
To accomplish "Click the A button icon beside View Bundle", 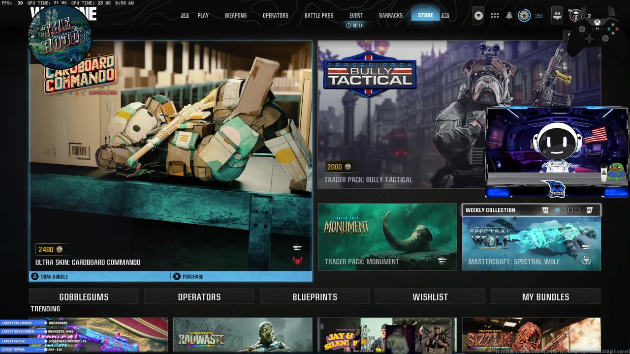I will 35,276.
